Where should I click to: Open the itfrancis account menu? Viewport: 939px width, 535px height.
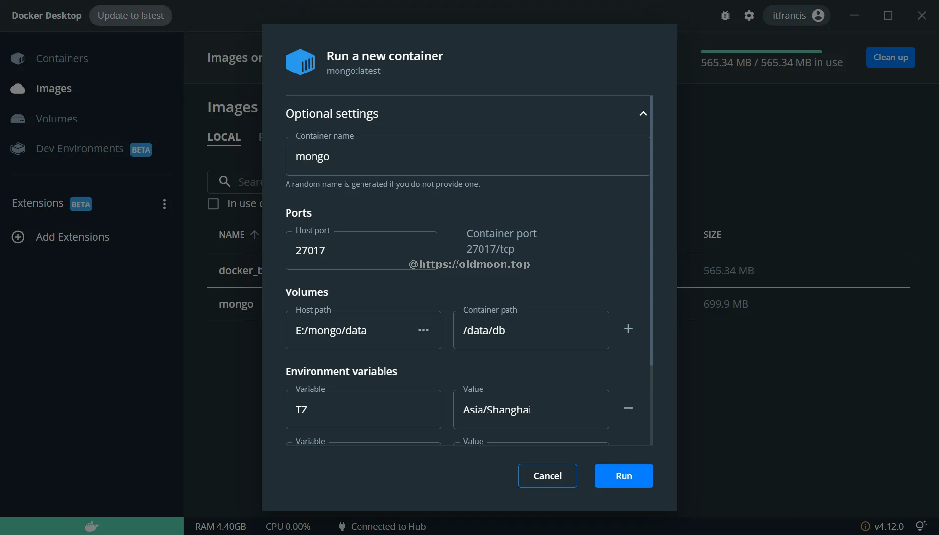[797, 16]
